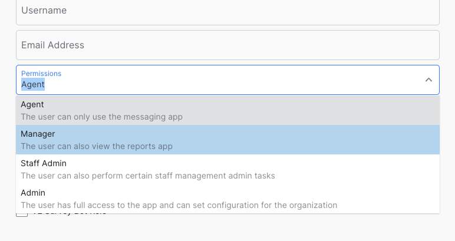Click 'The user can also view the reports app'
This screenshot has width=455, height=241.
(x=97, y=146)
